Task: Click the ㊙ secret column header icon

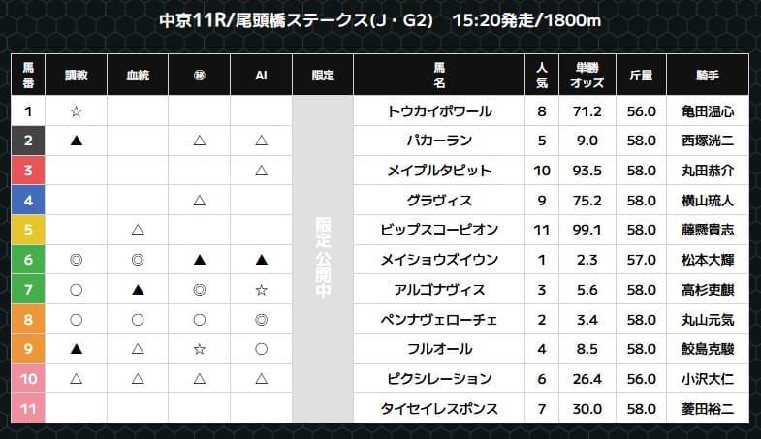Action: pos(199,75)
